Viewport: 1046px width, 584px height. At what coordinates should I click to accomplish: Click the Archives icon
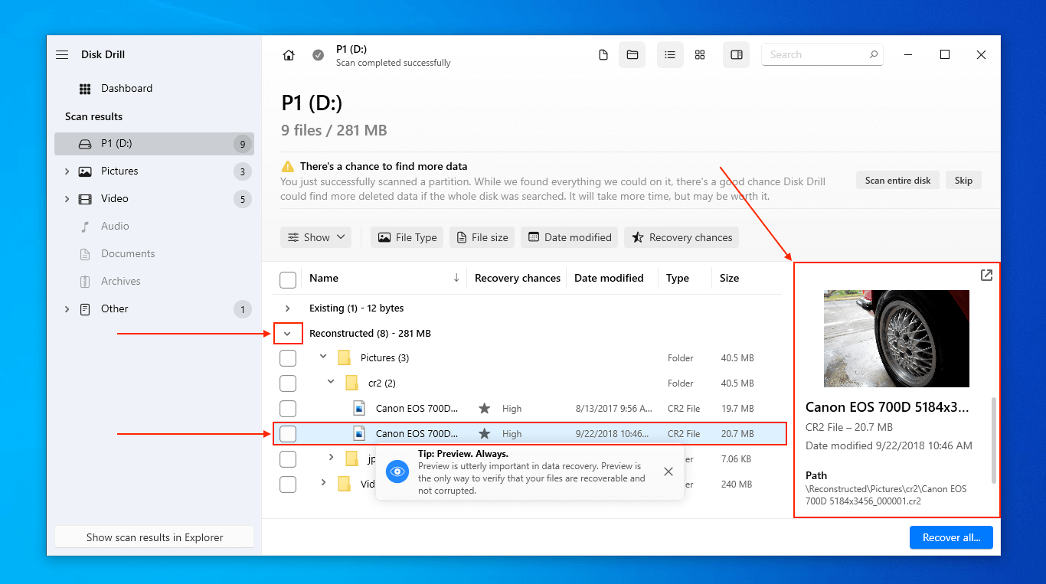point(85,282)
